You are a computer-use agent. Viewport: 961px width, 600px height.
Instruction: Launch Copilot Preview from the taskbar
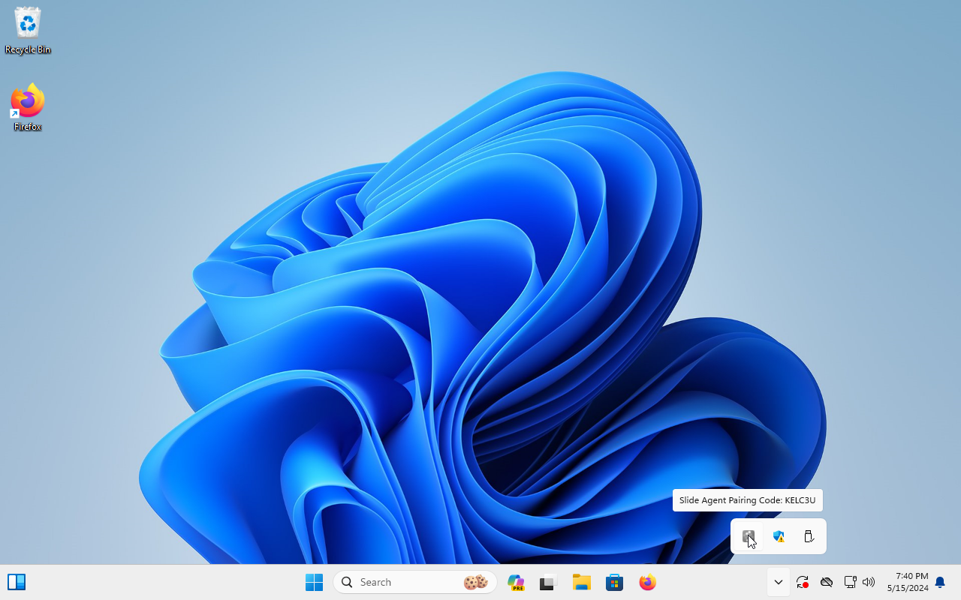point(516,582)
